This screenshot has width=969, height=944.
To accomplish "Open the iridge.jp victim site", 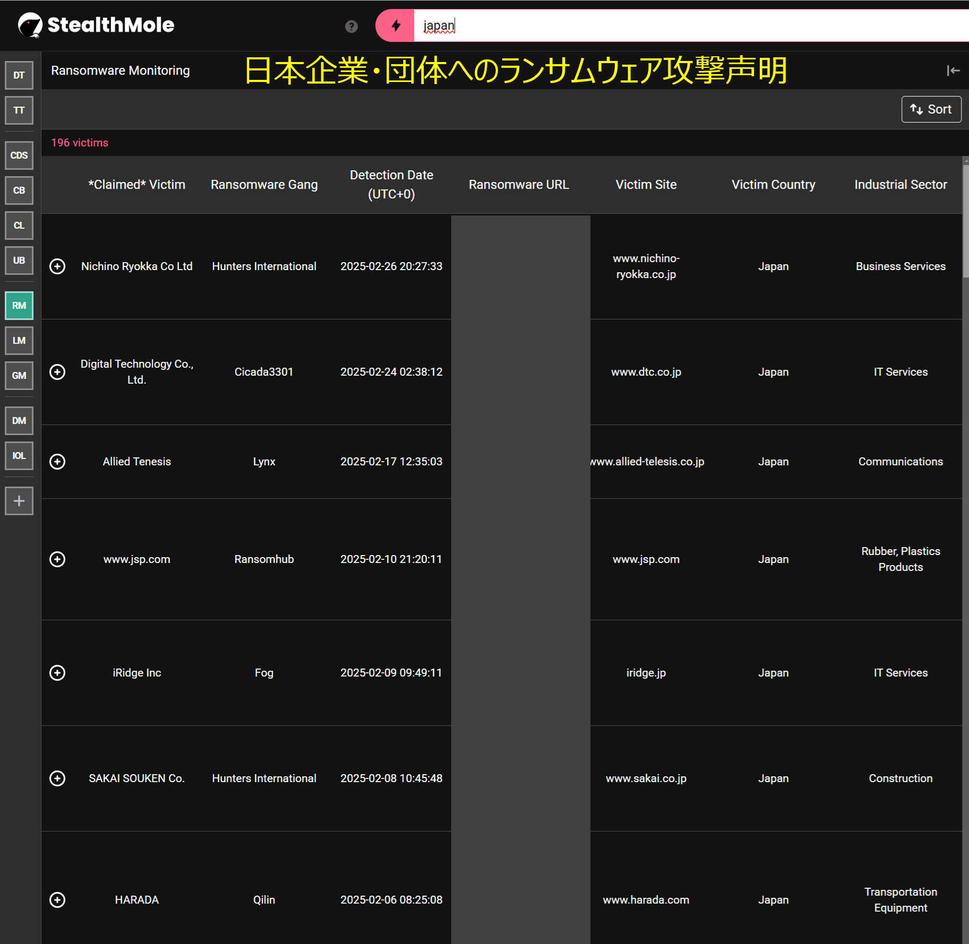I will tap(646, 673).
